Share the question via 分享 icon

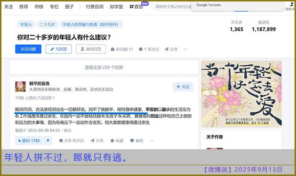pos(171,49)
